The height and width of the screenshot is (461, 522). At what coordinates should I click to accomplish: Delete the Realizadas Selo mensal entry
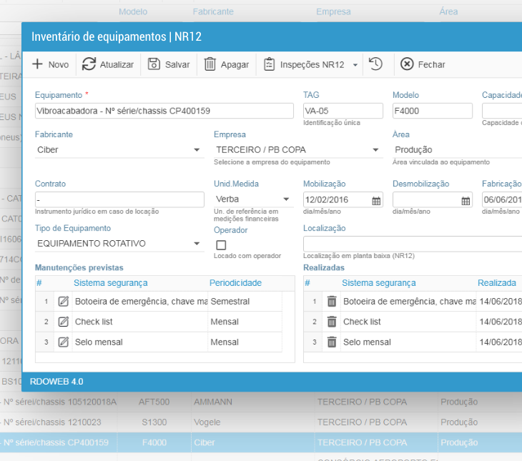[332, 342]
